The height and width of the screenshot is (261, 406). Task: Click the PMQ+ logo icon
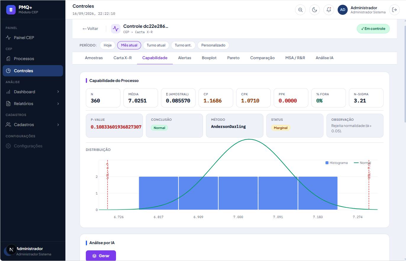11,10
